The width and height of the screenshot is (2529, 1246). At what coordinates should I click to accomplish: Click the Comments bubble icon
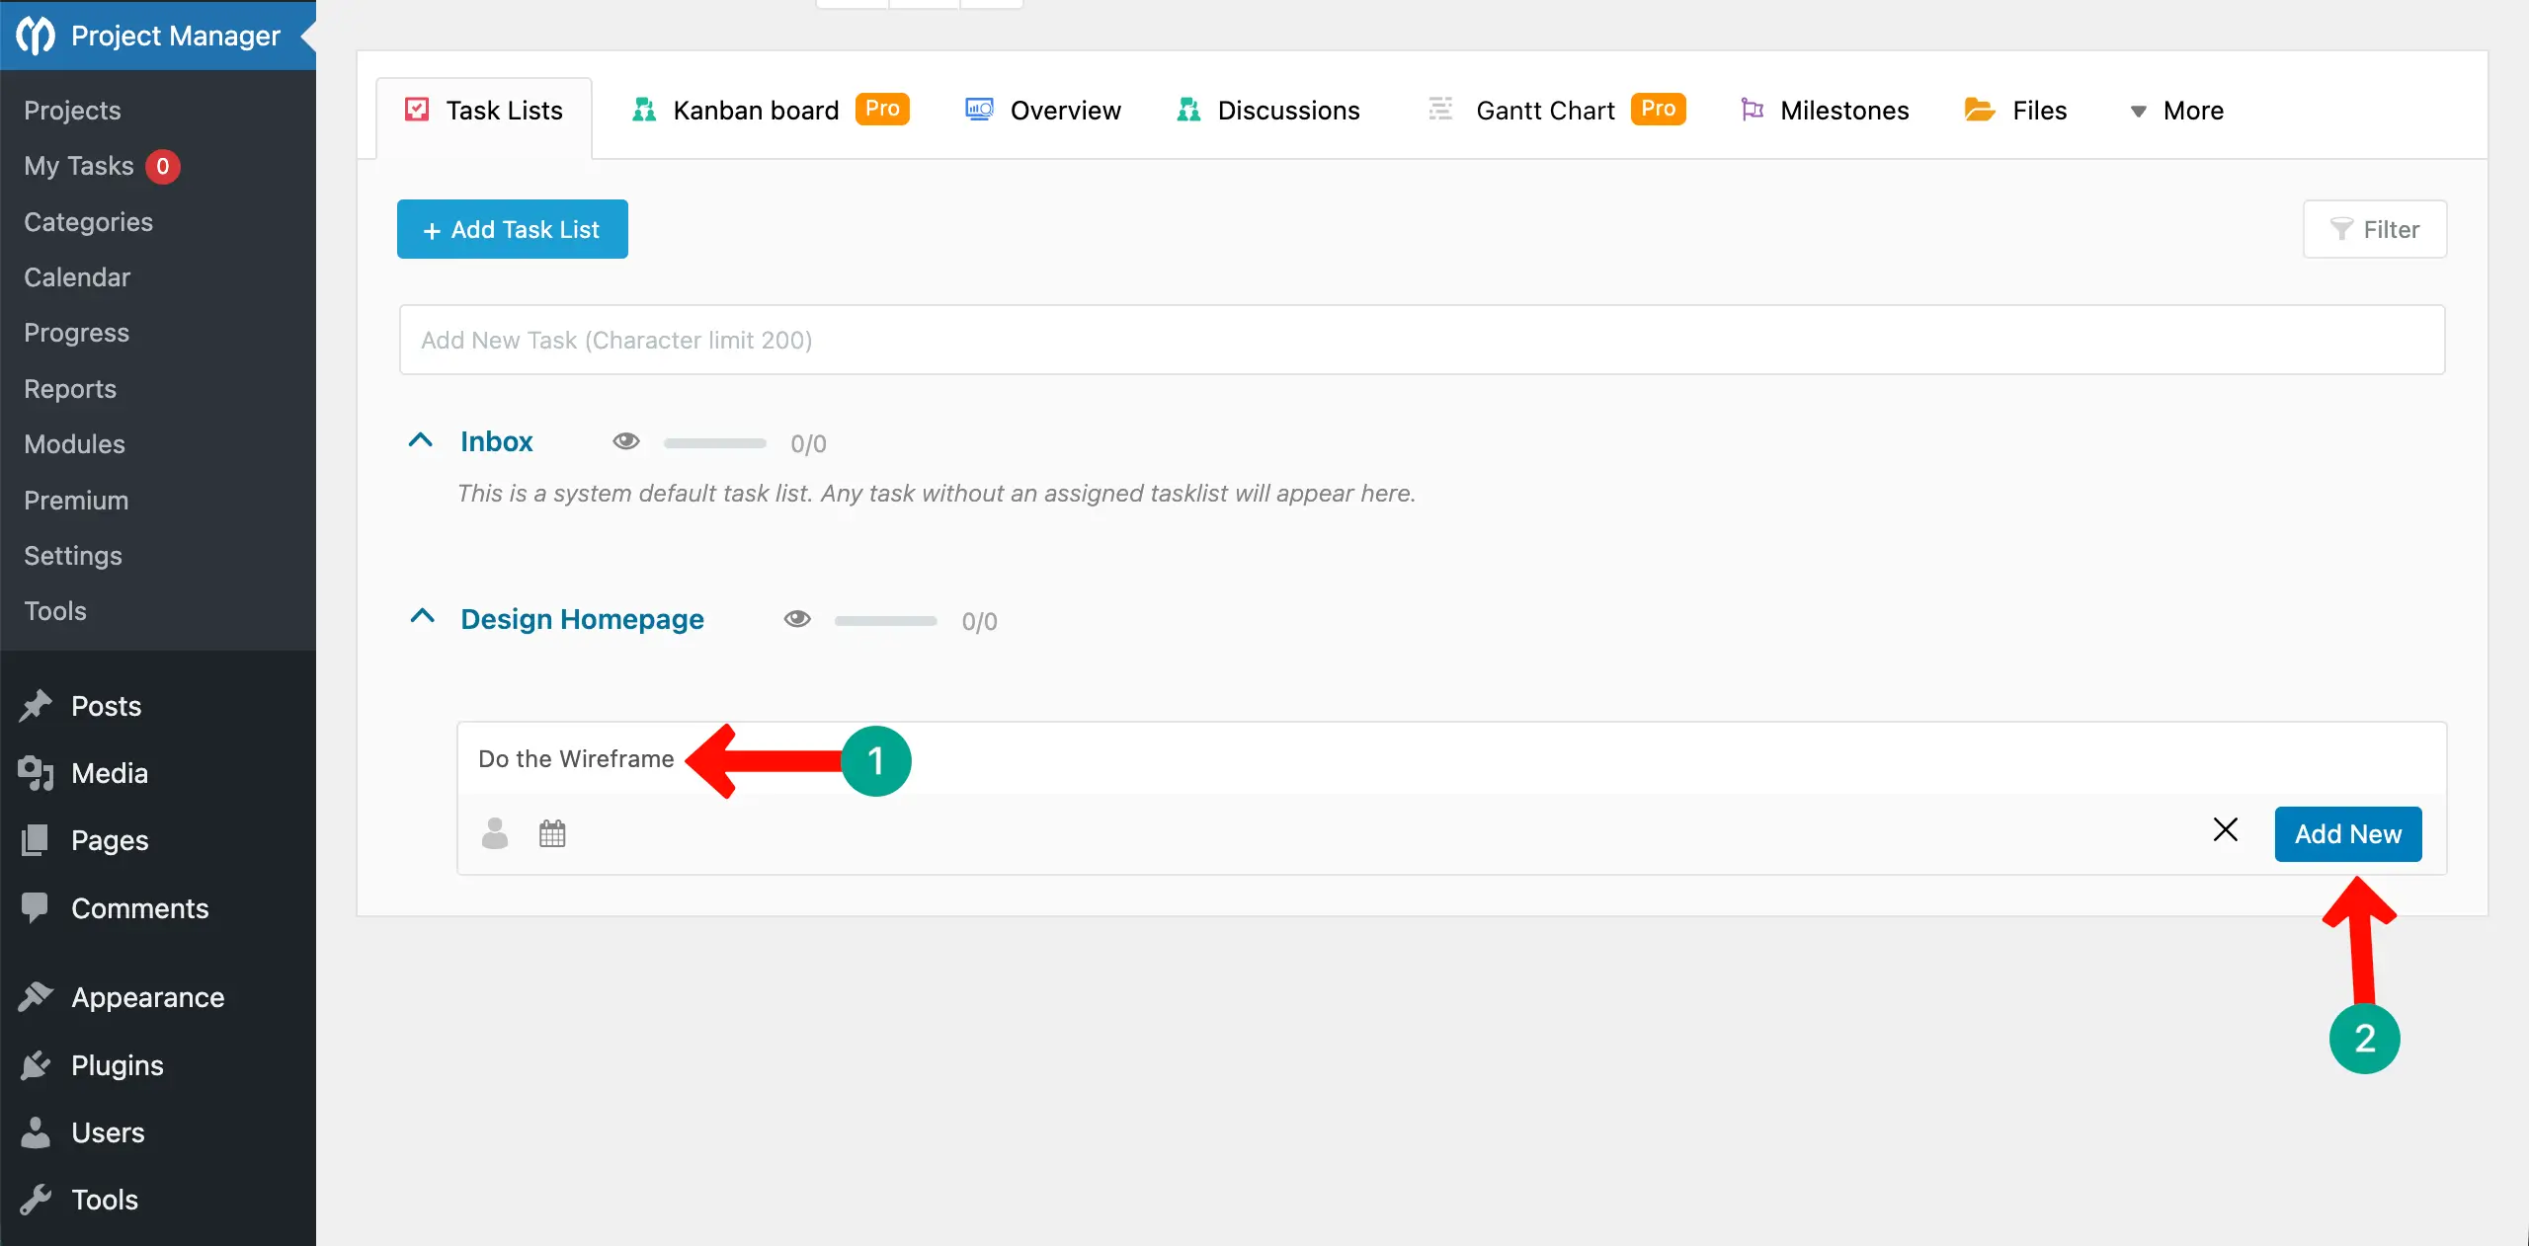[35, 907]
